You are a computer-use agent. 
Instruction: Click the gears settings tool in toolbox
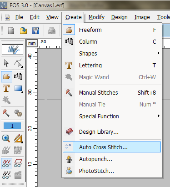[18, 113]
